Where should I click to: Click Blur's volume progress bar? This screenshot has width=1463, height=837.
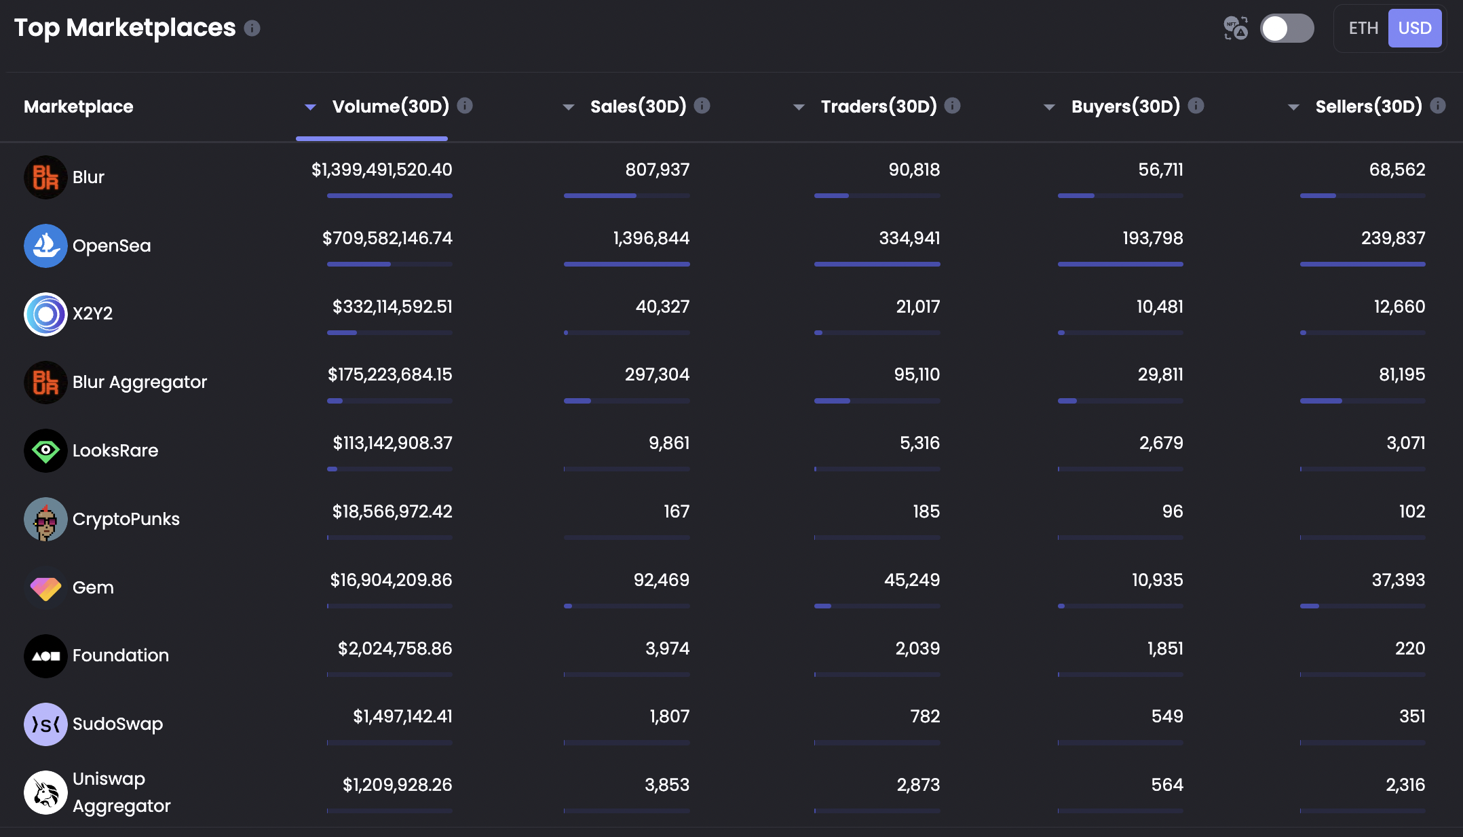point(389,195)
